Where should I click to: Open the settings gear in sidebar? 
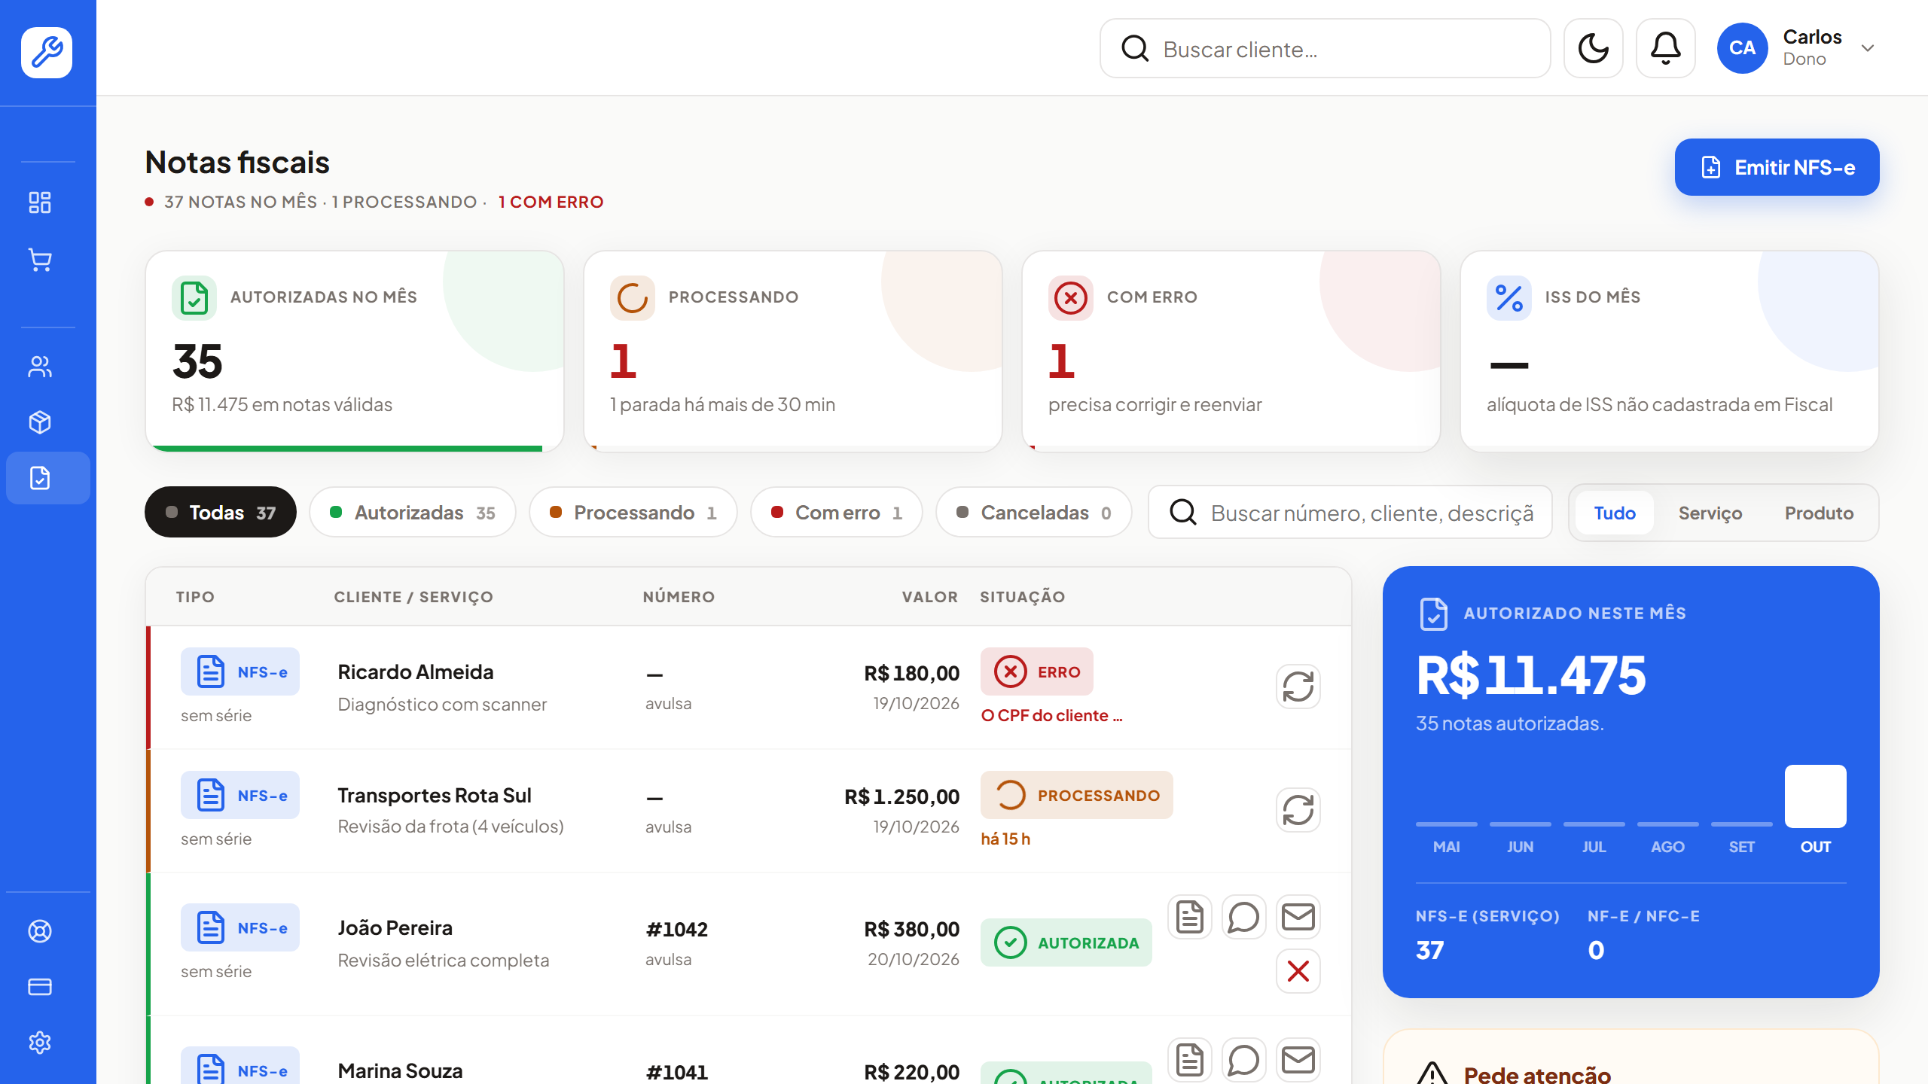pyautogui.click(x=40, y=1043)
